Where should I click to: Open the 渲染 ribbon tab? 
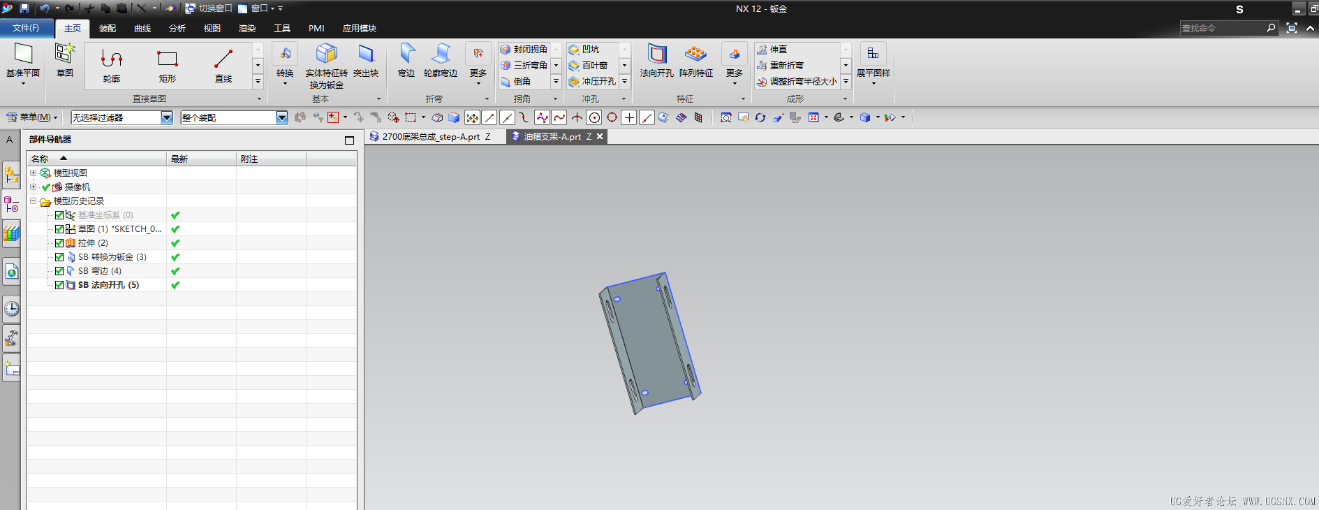247,29
